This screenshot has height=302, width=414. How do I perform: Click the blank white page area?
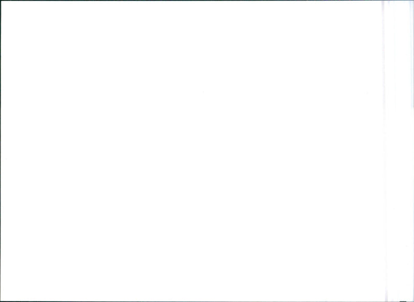point(191,150)
